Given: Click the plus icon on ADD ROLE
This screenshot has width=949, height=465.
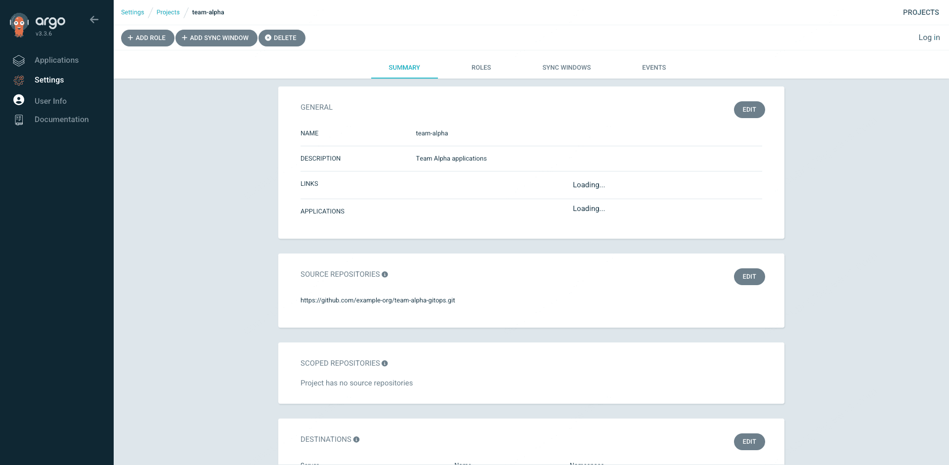Looking at the screenshot, I should pos(130,38).
